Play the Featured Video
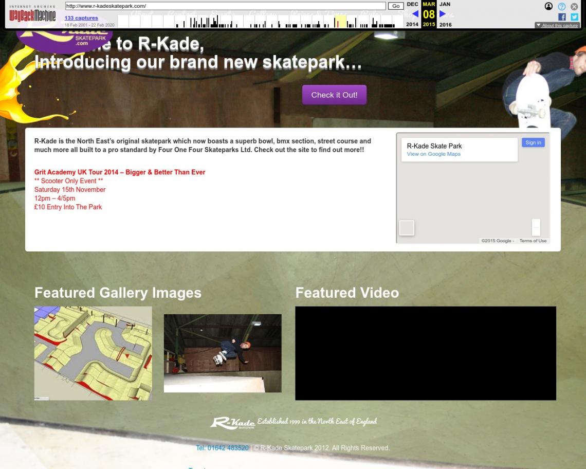Screen dimensions: 586x469 point(426,353)
